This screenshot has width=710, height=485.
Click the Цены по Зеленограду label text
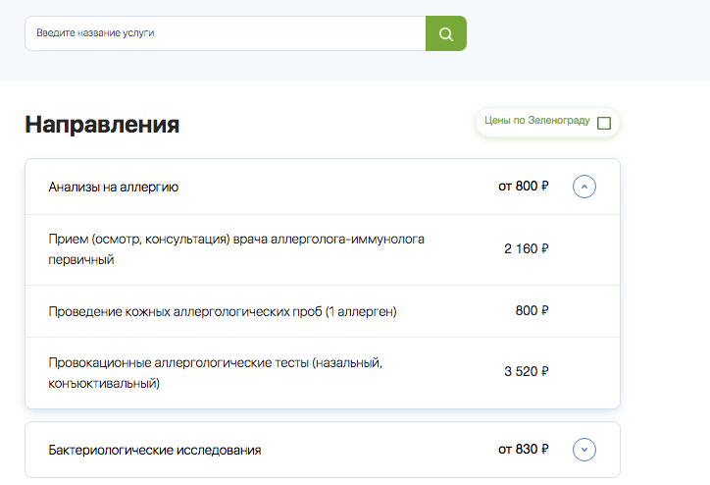click(x=537, y=121)
